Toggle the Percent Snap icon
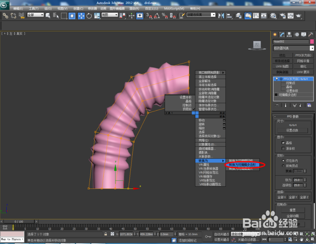The width and height of the screenshot is (316, 244). (x=165, y=16)
